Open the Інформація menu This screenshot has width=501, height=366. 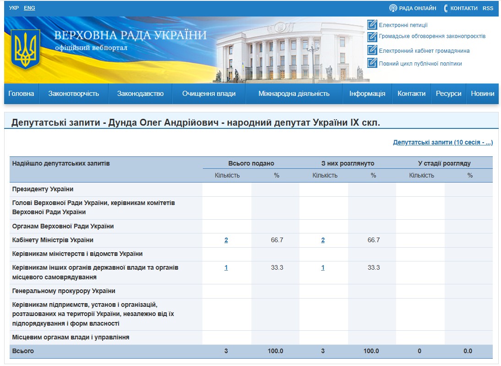pyautogui.click(x=367, y=94)
